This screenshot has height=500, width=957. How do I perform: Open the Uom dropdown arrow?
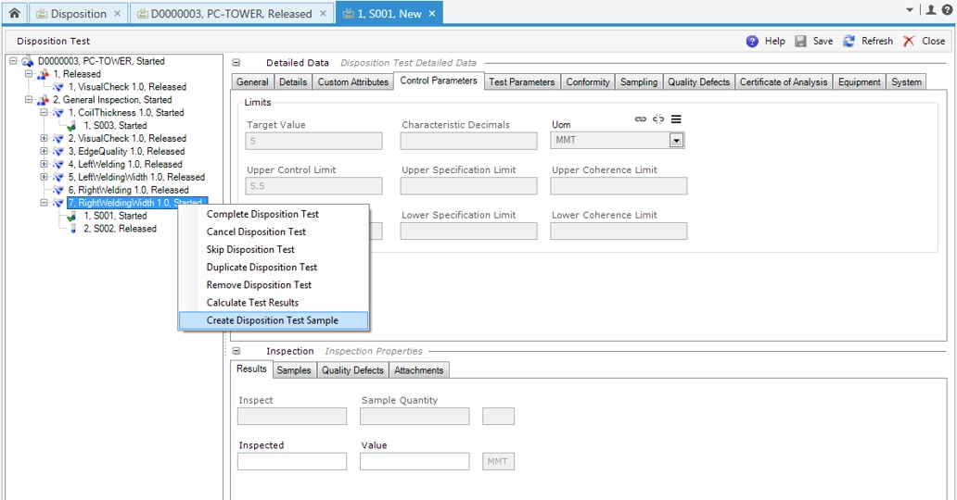point(676,141)
